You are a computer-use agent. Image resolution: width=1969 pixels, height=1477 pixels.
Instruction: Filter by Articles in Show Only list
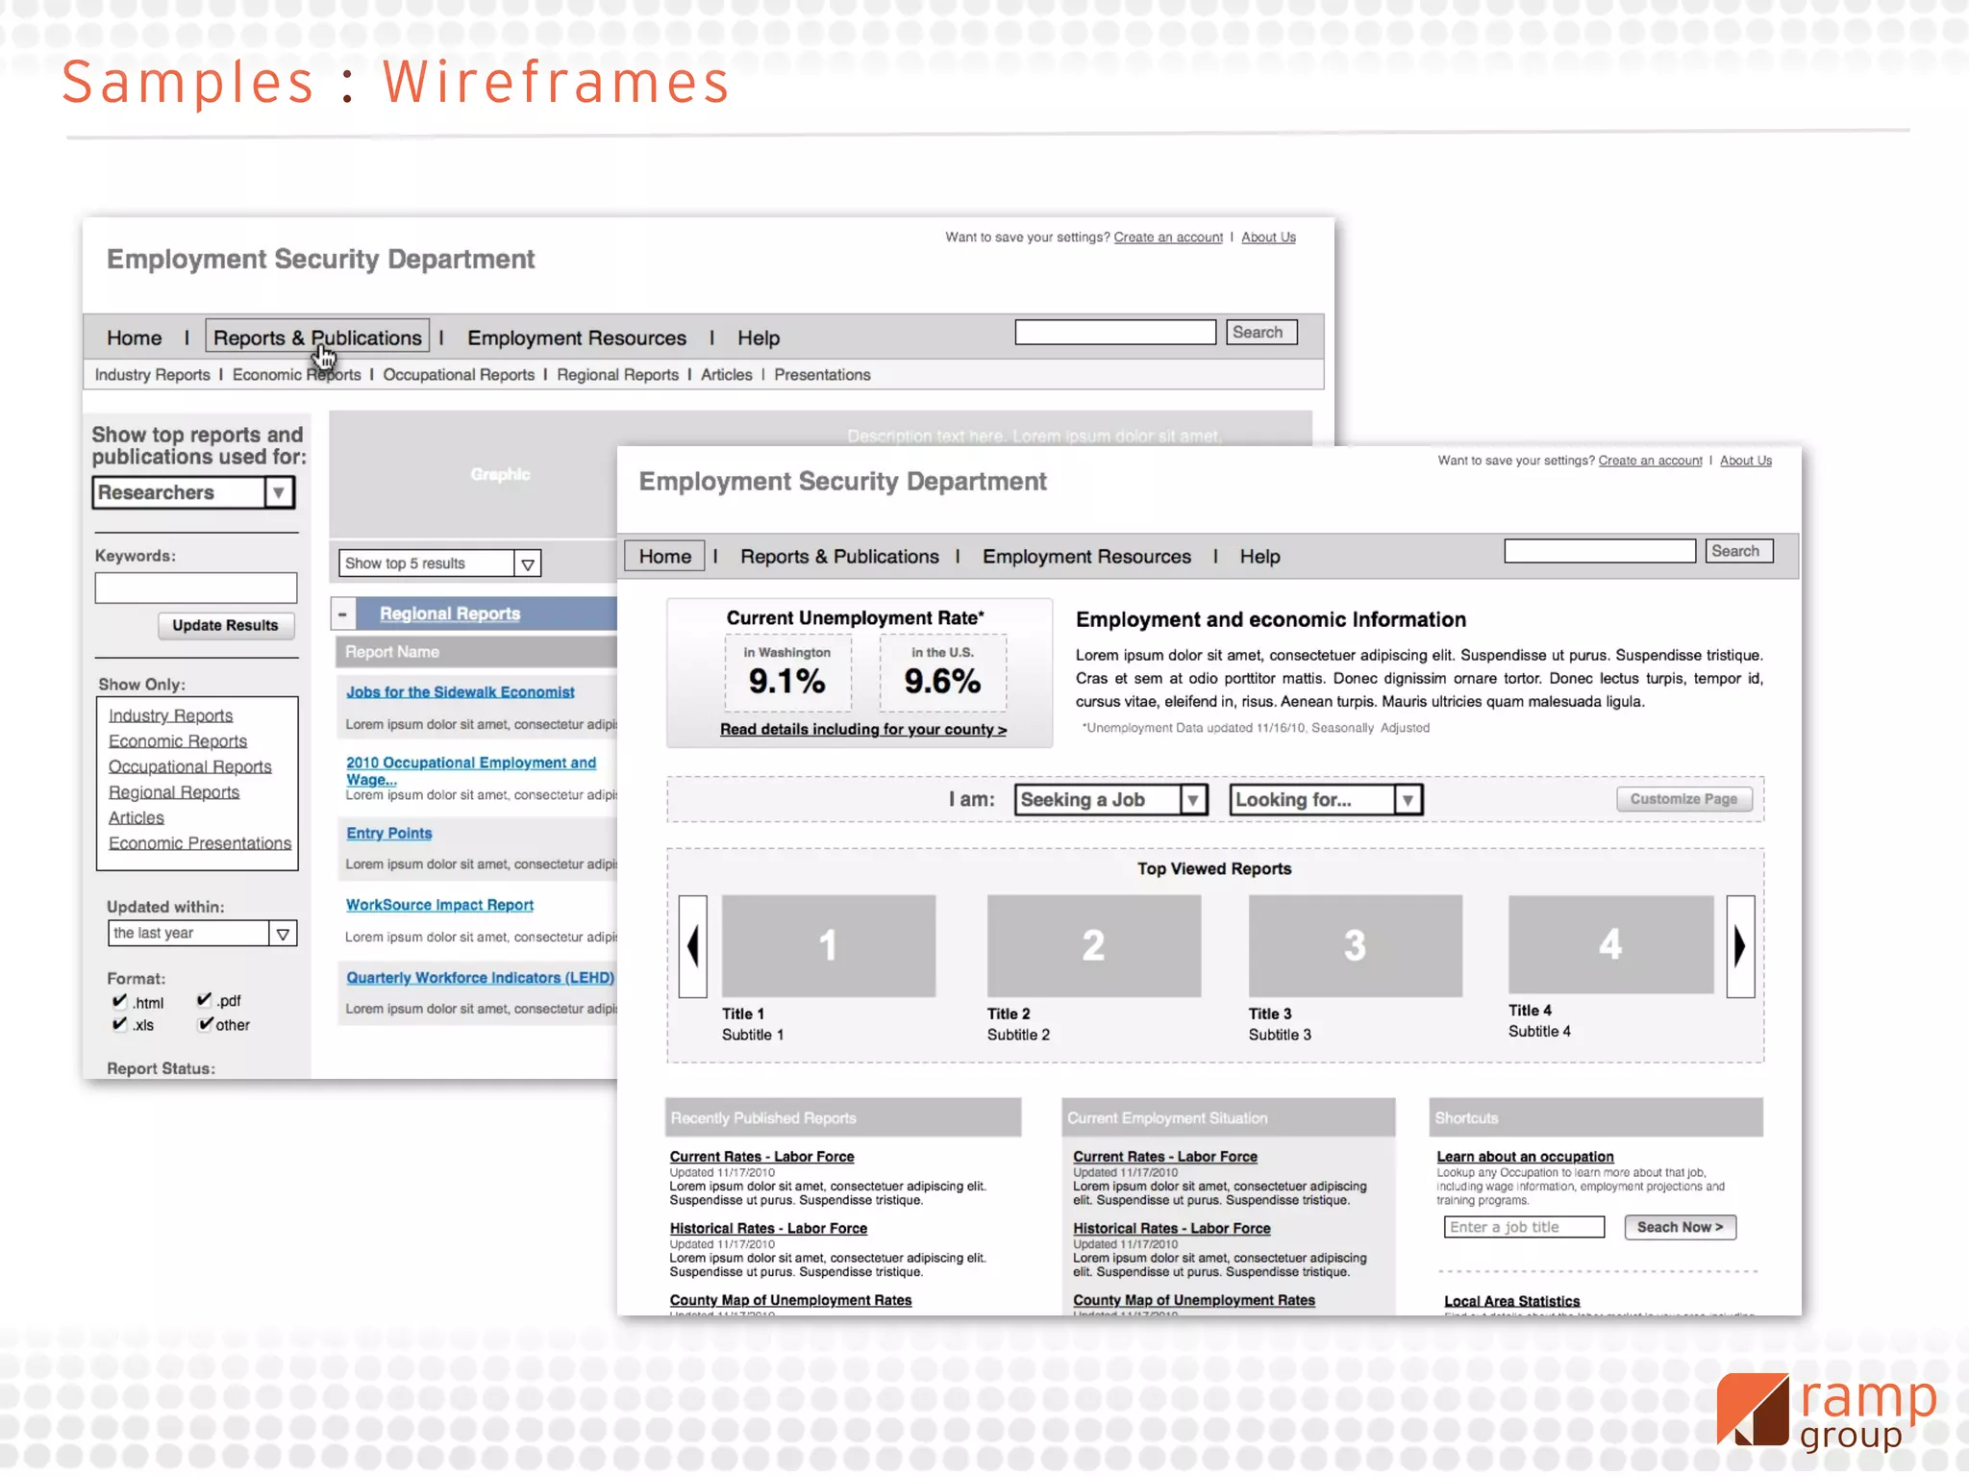(x=136, y=818)
